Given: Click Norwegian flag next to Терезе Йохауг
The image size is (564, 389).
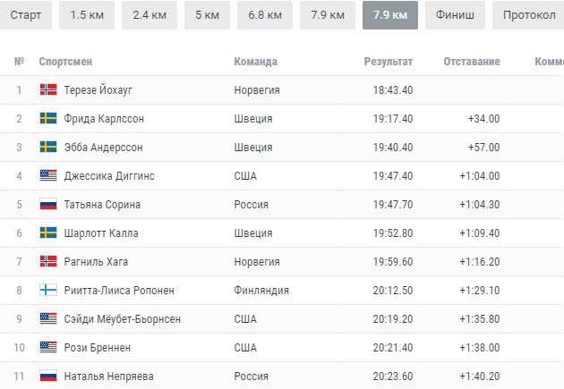Looking at the screenshot, I should [x=48, y=90].
